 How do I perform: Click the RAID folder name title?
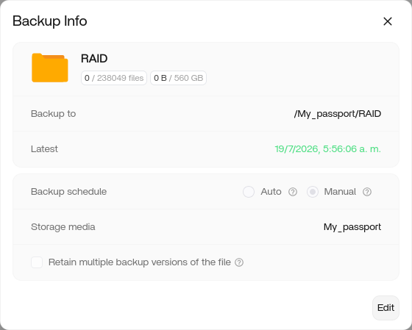click(x=94, y=59)
